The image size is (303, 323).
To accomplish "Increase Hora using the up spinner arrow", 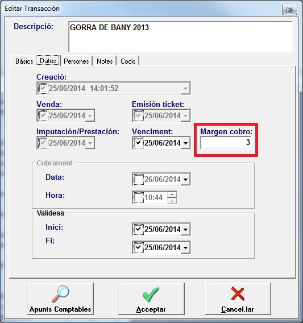I will [172, 194].
